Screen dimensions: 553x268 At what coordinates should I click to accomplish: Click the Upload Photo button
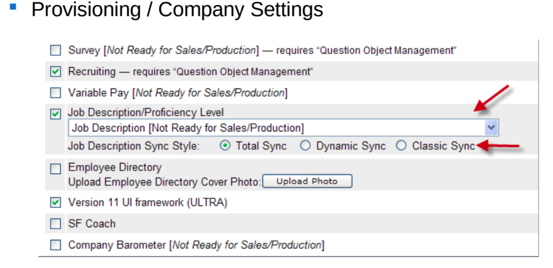(x=307, y=182)
